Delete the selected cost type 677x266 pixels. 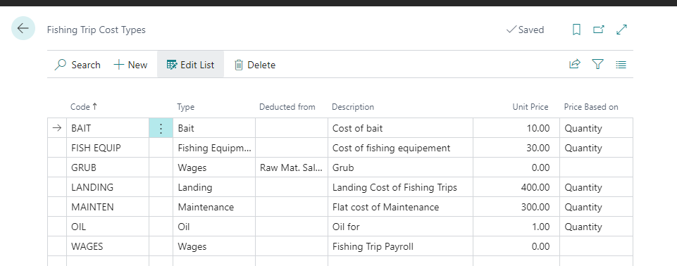pos(255,65)
